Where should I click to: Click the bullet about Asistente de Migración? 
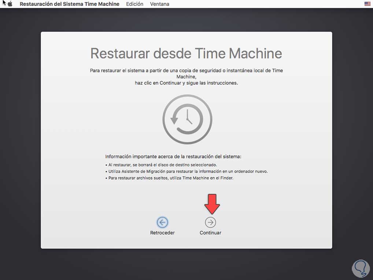click(186, 171)
